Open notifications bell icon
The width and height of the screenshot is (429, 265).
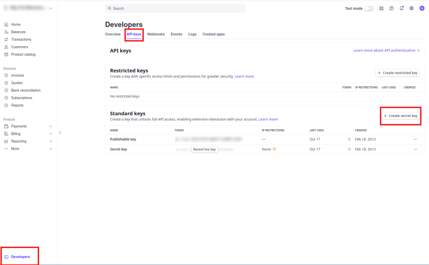point(402,9)
